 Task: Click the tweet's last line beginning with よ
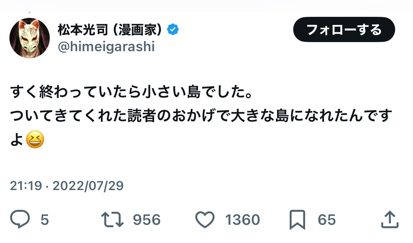[x=17, y=140]
